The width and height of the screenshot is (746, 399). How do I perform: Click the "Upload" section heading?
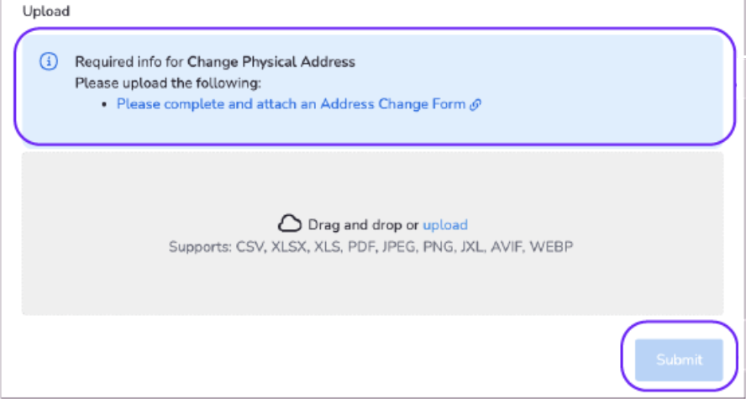(47, 12)
